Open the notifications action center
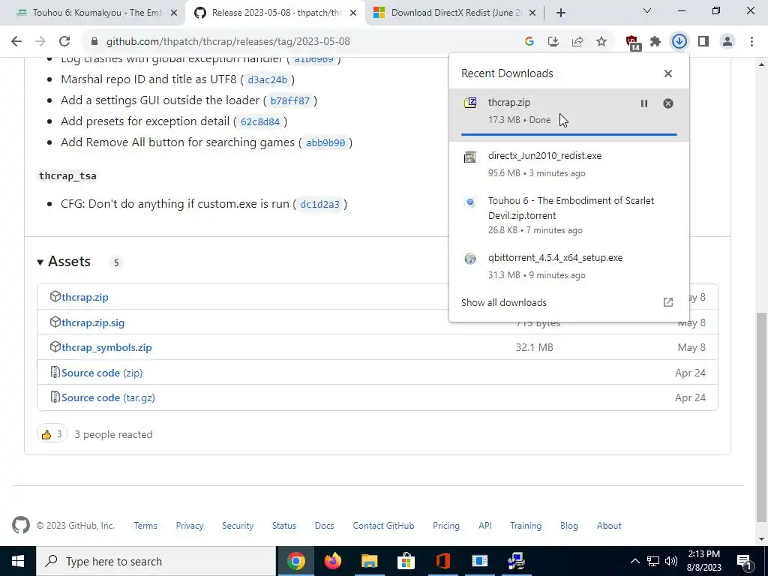This screenshot has width=768, height=576. tap(745, 561)
